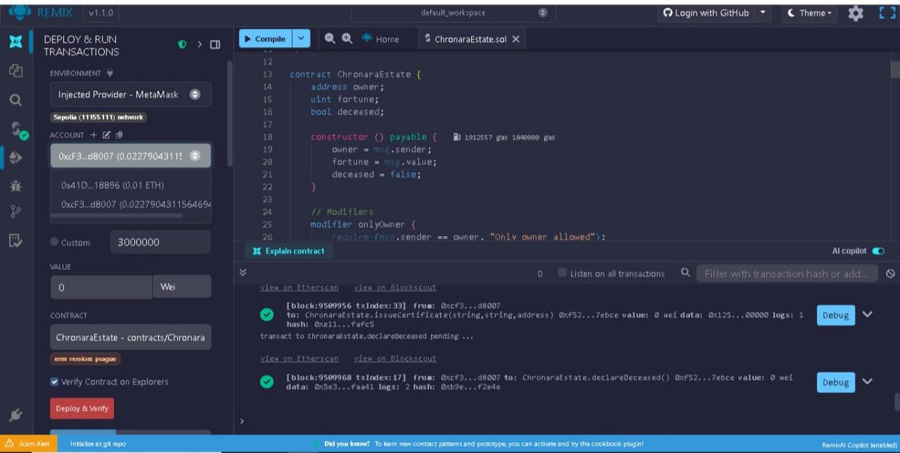Click the account list horizontal scrollbar
900x453 pixels.
pyautogui.click(x=116, y=216)
